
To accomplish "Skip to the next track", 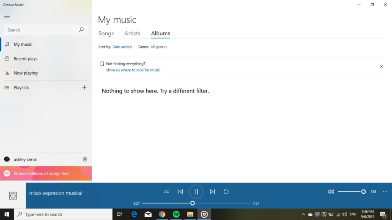I will click(212, 192).
